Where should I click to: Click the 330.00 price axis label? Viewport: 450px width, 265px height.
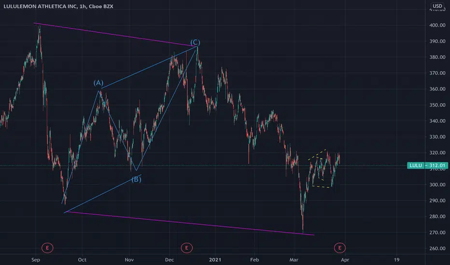pyautogui.click(x=437, y=137)
